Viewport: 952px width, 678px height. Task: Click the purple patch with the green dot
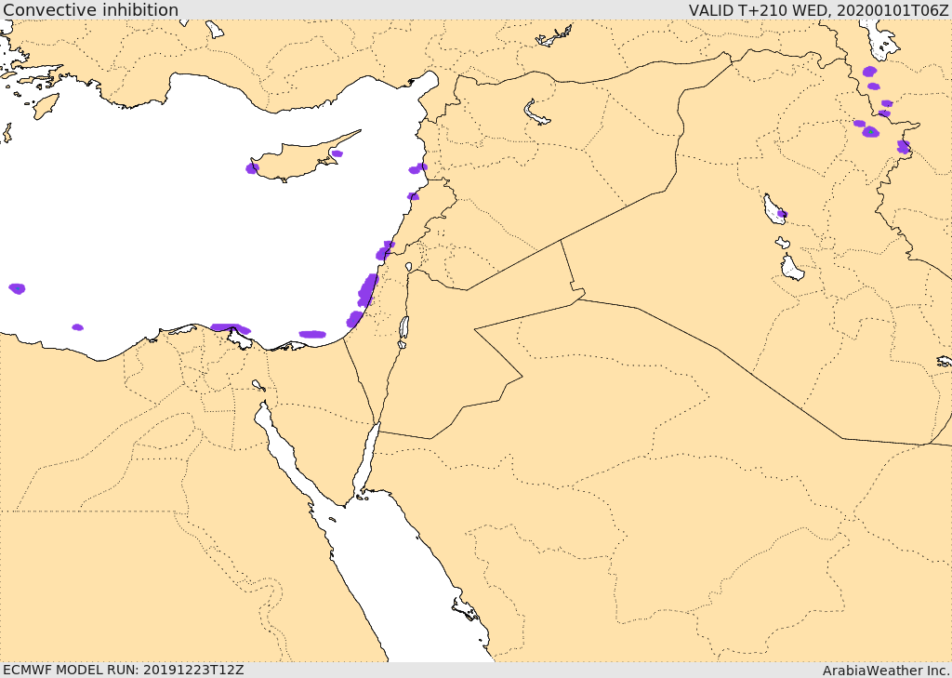pos(870,132)
